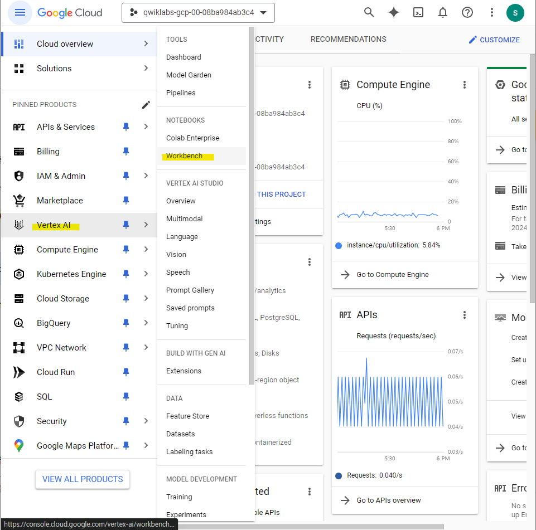The width and height of the screenshot is (536, 530).
Task: Click the Vertex AI icon
Action: [x=19, y=225]
